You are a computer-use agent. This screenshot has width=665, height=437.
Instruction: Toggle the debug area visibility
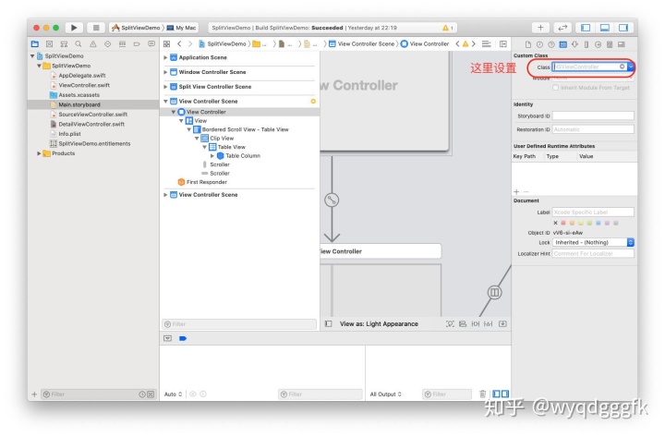pos(605,28)
